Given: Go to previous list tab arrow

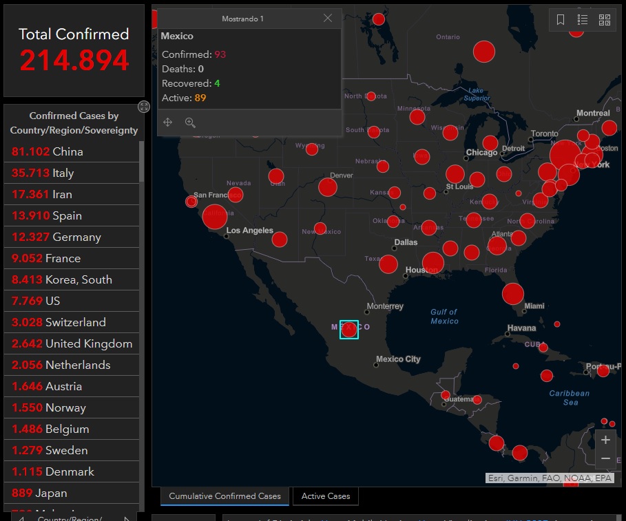Looking at the screenshot, I should point(21,518).
